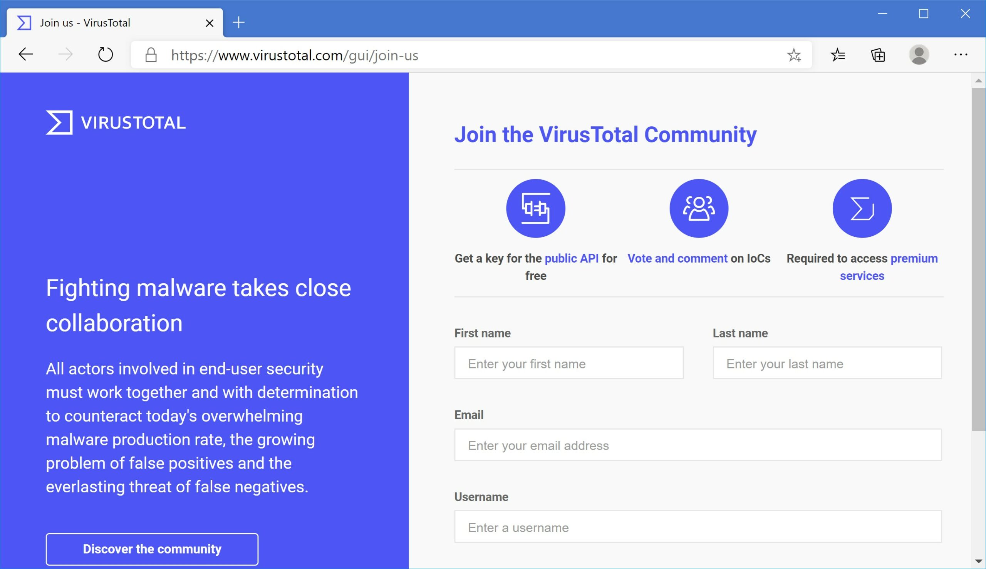Open the public API link
This screenshot has height=569, width=986.
(x=572, y=258)
